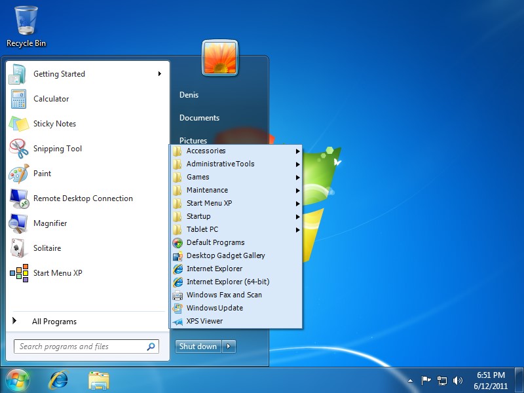Expand the Tablet PC folder arrow

tap(297, 230)
